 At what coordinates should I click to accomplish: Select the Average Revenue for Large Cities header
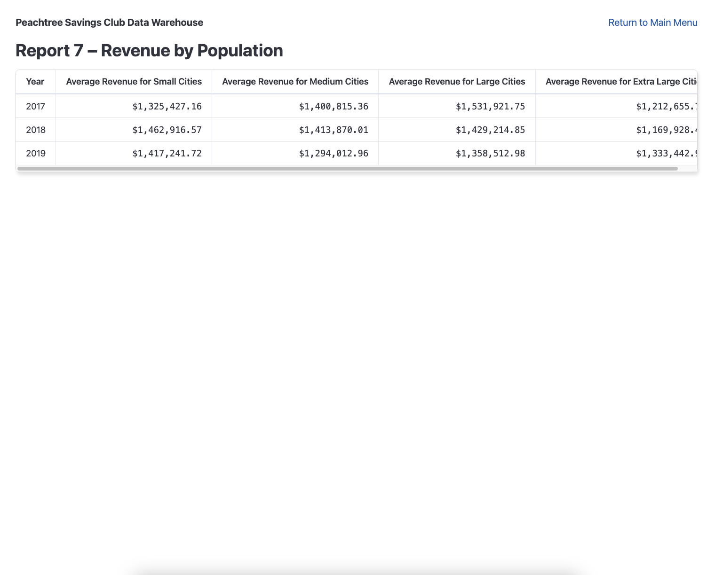457,81
